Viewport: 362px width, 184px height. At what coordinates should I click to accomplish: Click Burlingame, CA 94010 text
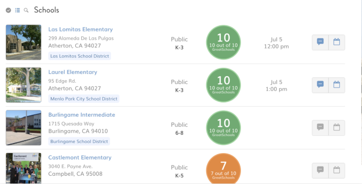78,131
